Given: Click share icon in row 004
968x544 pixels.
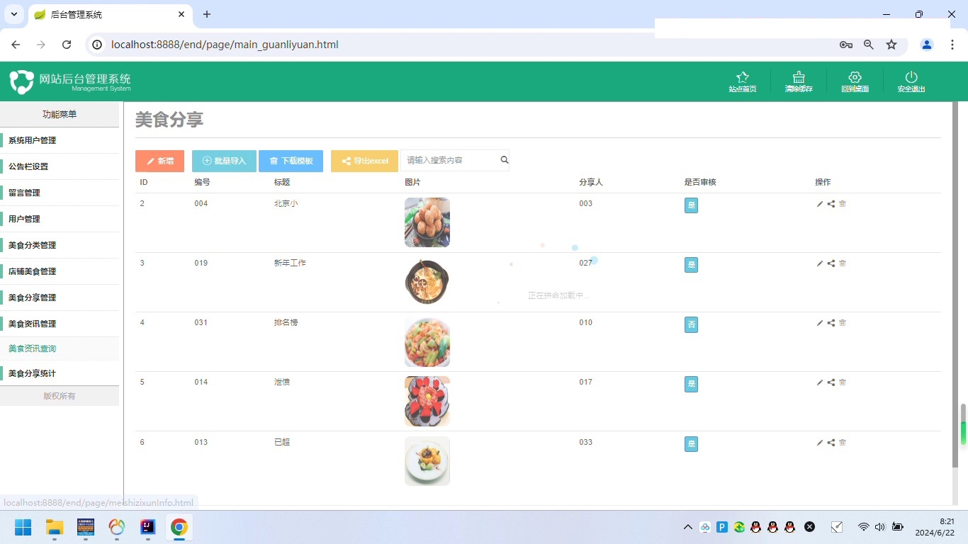Looking at the screenshot, I should click(831, 204).
